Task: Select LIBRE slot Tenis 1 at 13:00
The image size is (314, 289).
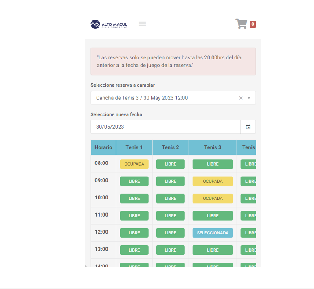Action: tap(134, 250)
